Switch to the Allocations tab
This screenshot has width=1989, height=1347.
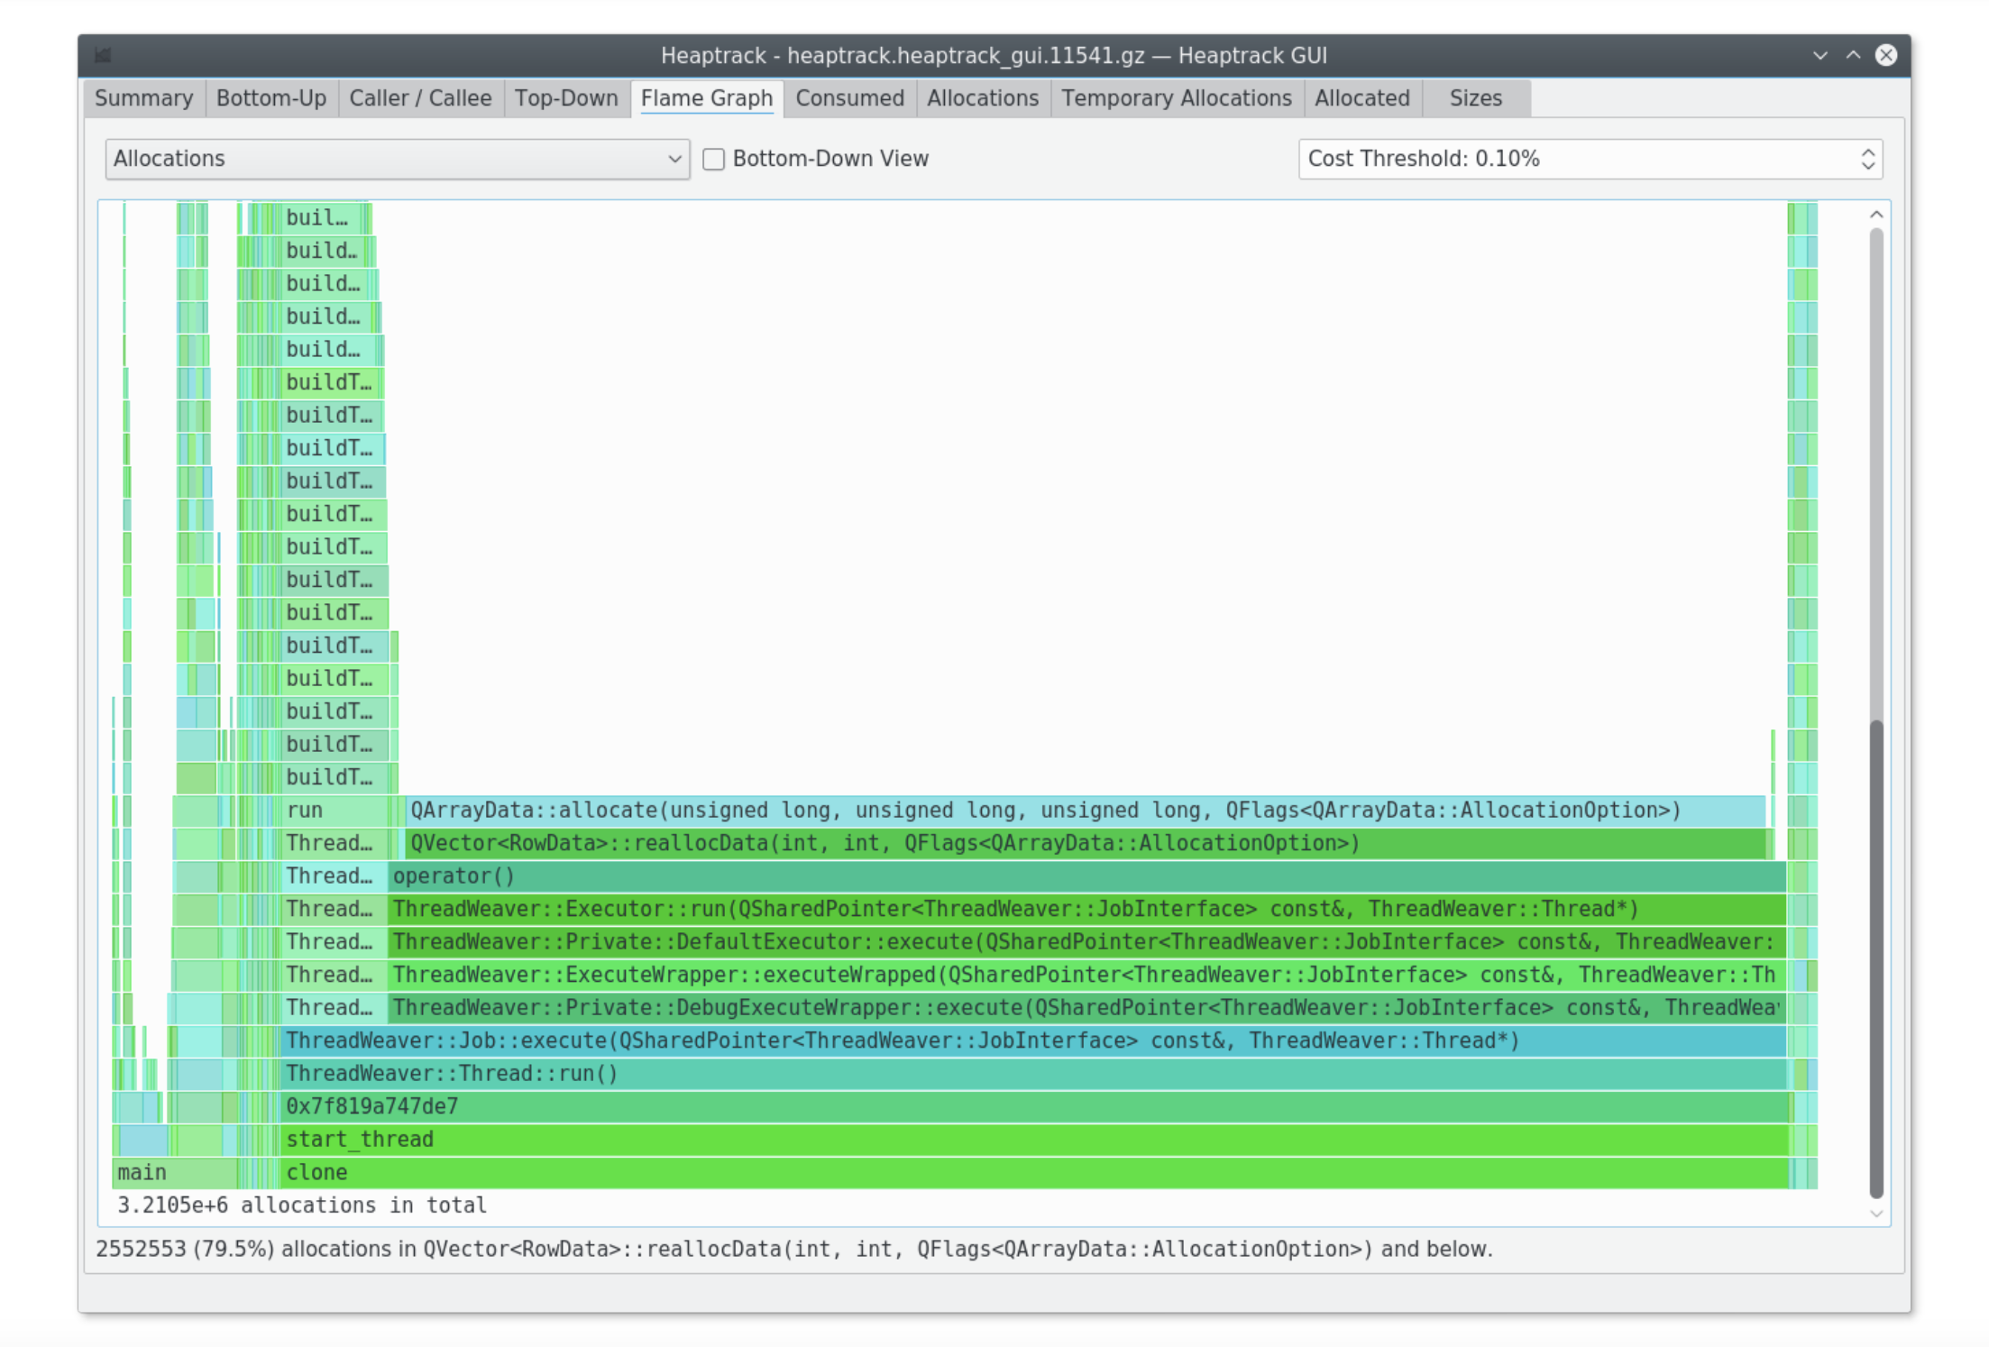coord(983,98)
